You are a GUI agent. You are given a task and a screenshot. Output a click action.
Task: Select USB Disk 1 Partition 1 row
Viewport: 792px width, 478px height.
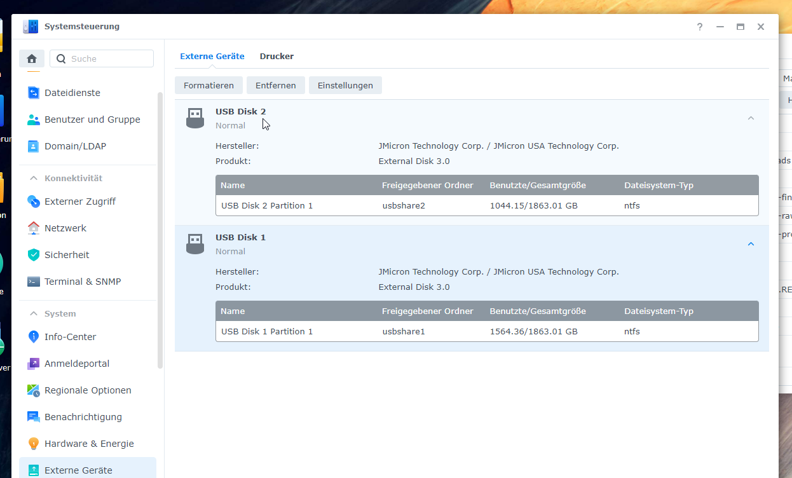(x=487, y=331)
